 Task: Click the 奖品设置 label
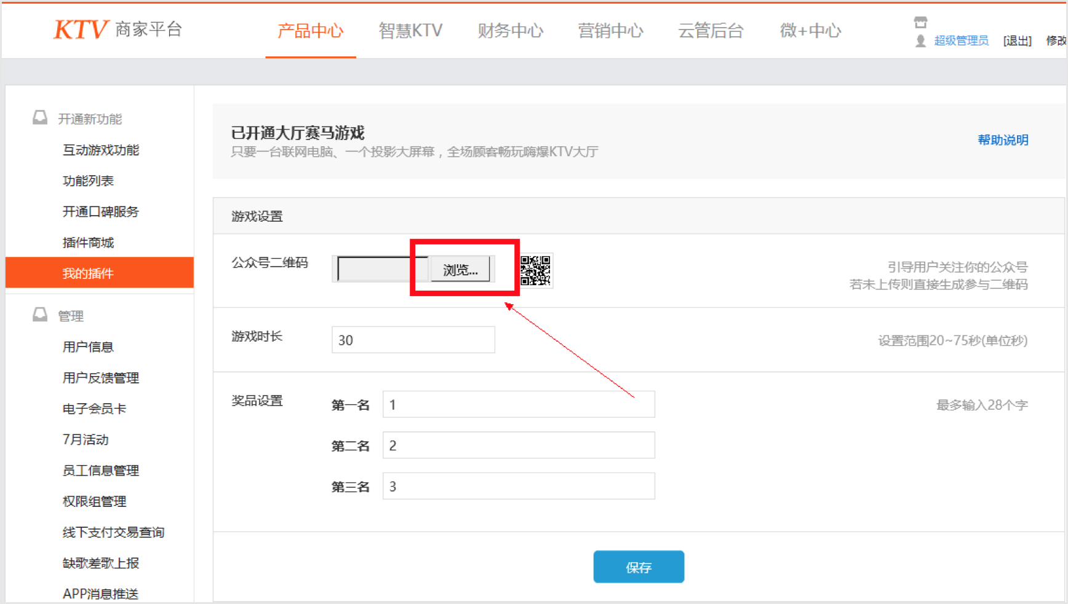click(x=257, y=401)
